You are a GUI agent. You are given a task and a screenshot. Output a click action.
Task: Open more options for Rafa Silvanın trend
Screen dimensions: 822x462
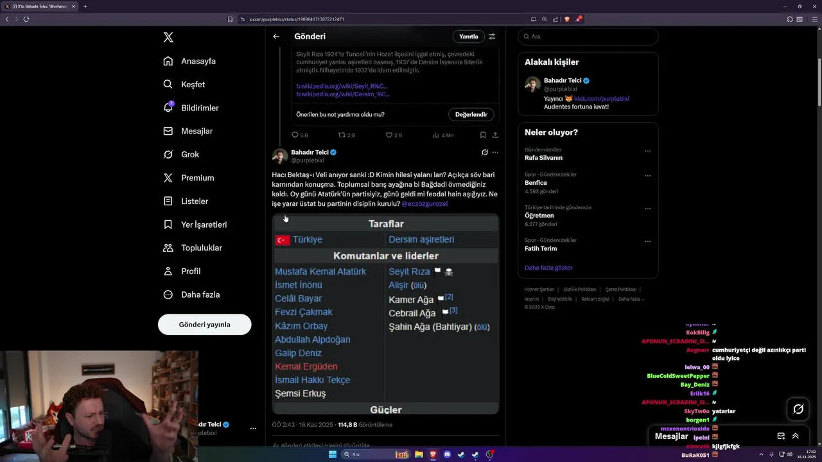(647, 151)
